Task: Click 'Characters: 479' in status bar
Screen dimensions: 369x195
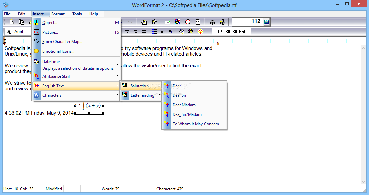Action: 170,189
